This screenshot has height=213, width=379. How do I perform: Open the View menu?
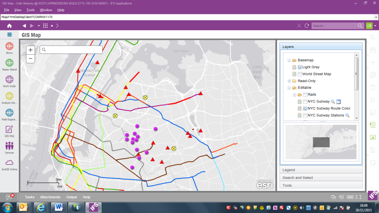(18, 10)
